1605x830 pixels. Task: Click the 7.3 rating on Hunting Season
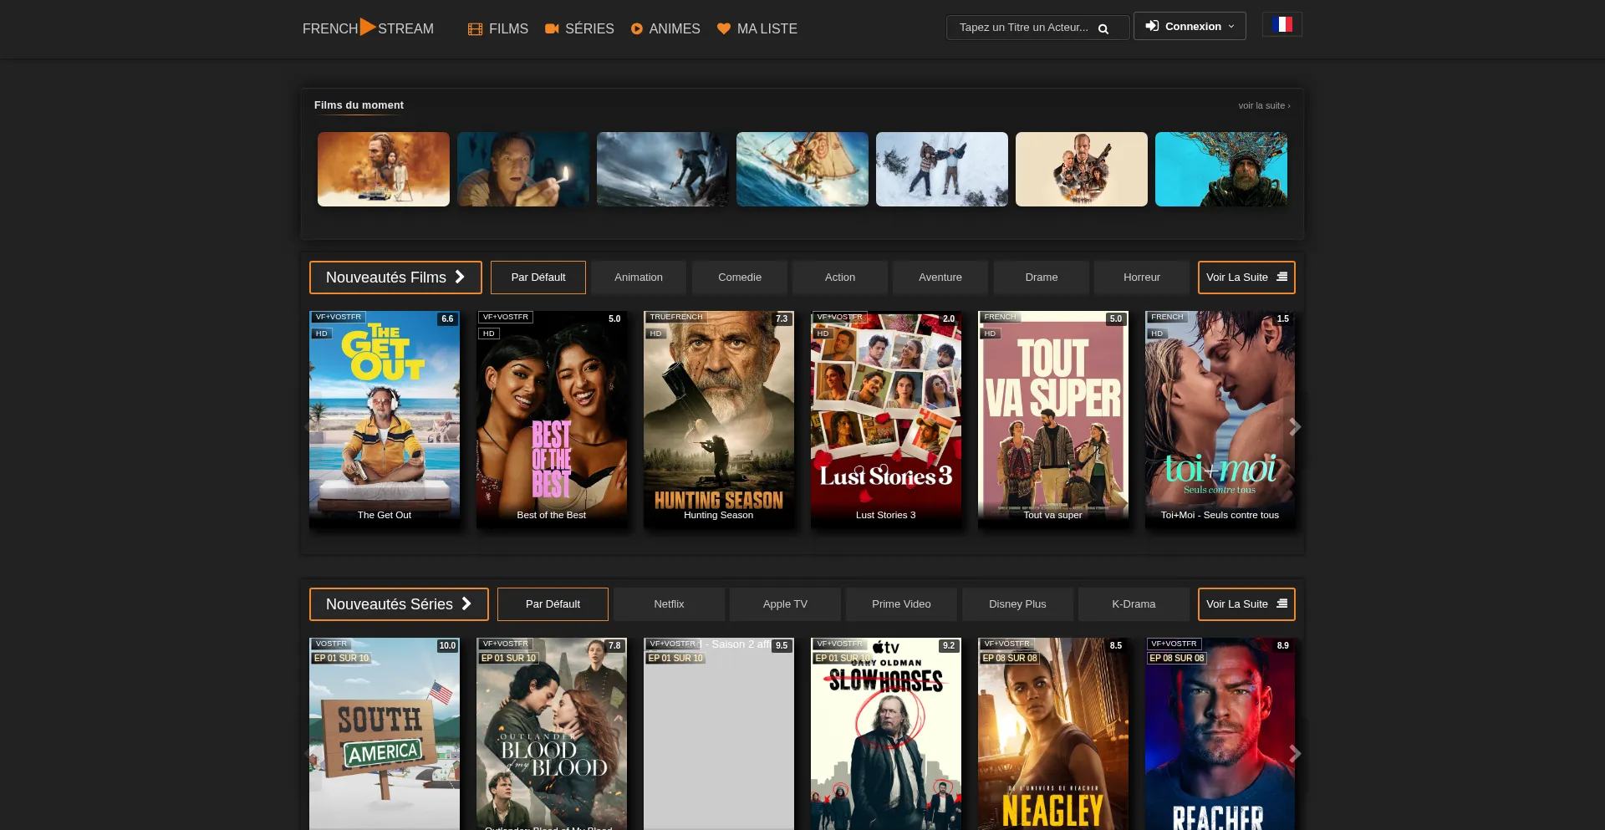coord(782,318)
